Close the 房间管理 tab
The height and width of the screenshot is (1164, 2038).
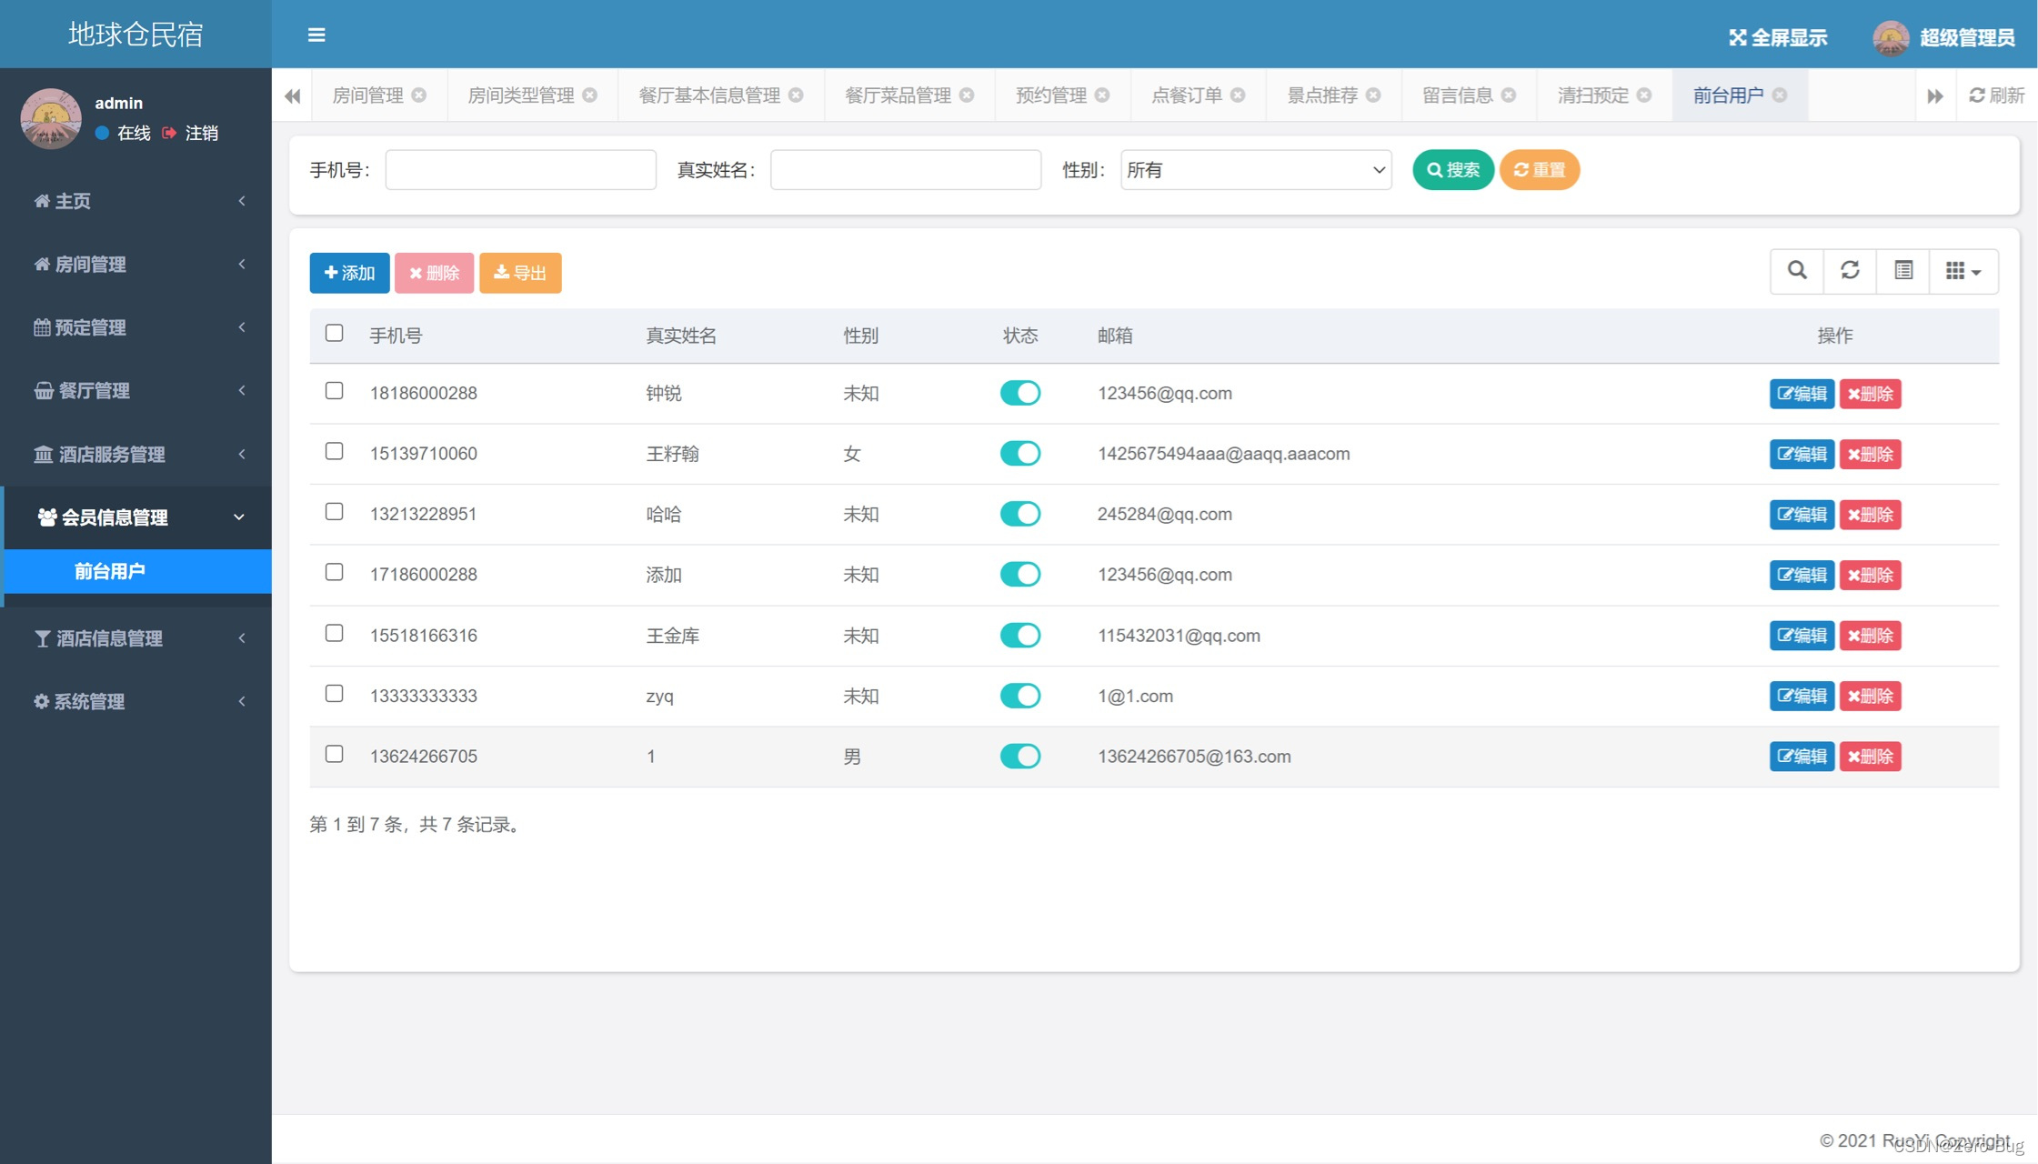[419, 95]
